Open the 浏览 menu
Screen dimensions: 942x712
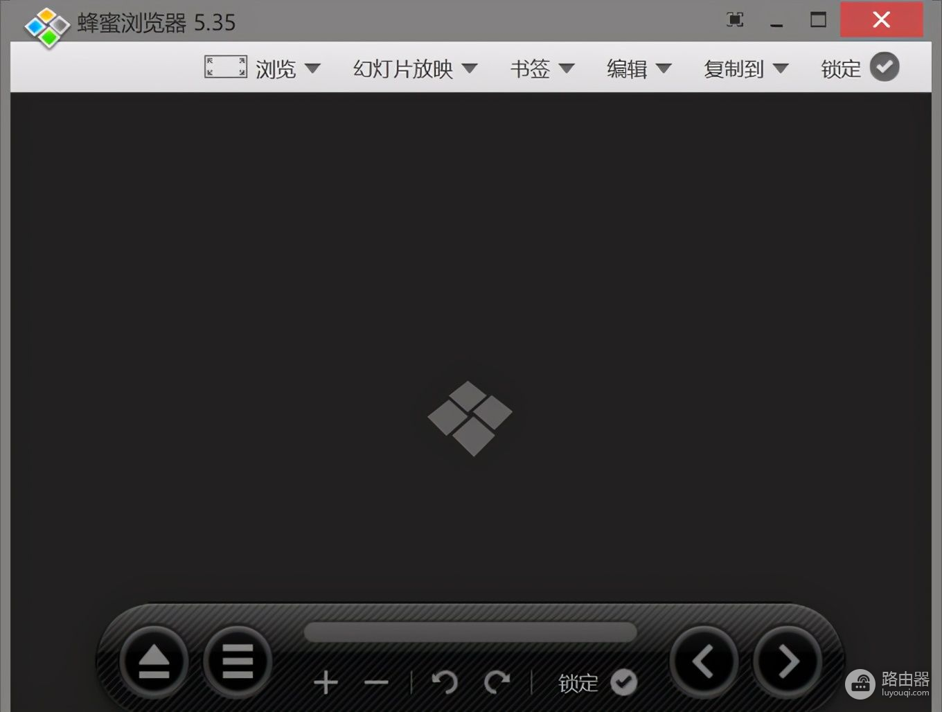(276, 69)
